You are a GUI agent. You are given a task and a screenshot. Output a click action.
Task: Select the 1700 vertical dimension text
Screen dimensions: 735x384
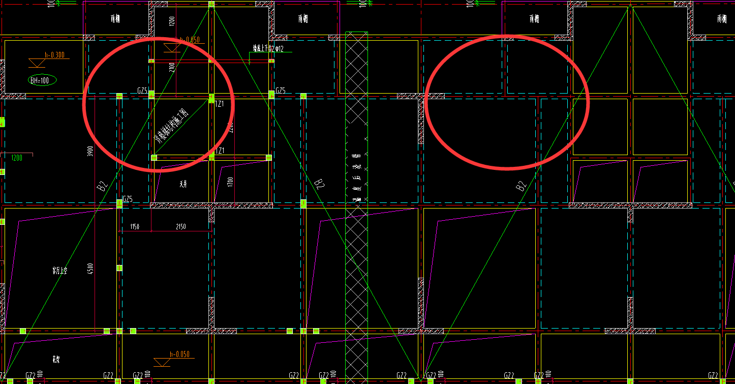pos(230,182)
